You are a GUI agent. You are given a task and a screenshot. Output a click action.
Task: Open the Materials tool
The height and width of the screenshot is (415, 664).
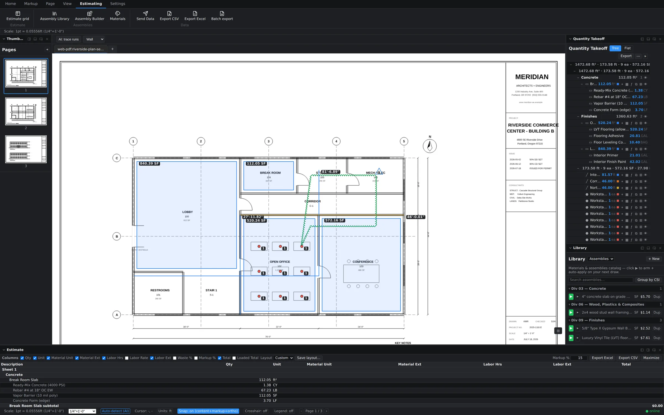118,16
